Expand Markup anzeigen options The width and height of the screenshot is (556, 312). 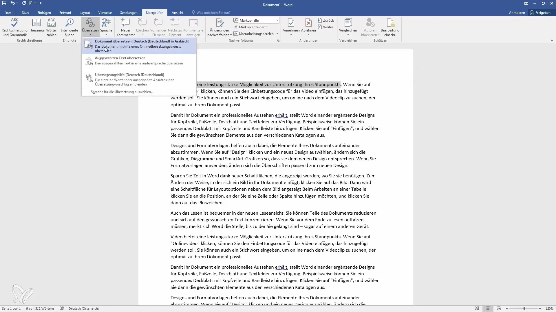click(x=251, y=27)
